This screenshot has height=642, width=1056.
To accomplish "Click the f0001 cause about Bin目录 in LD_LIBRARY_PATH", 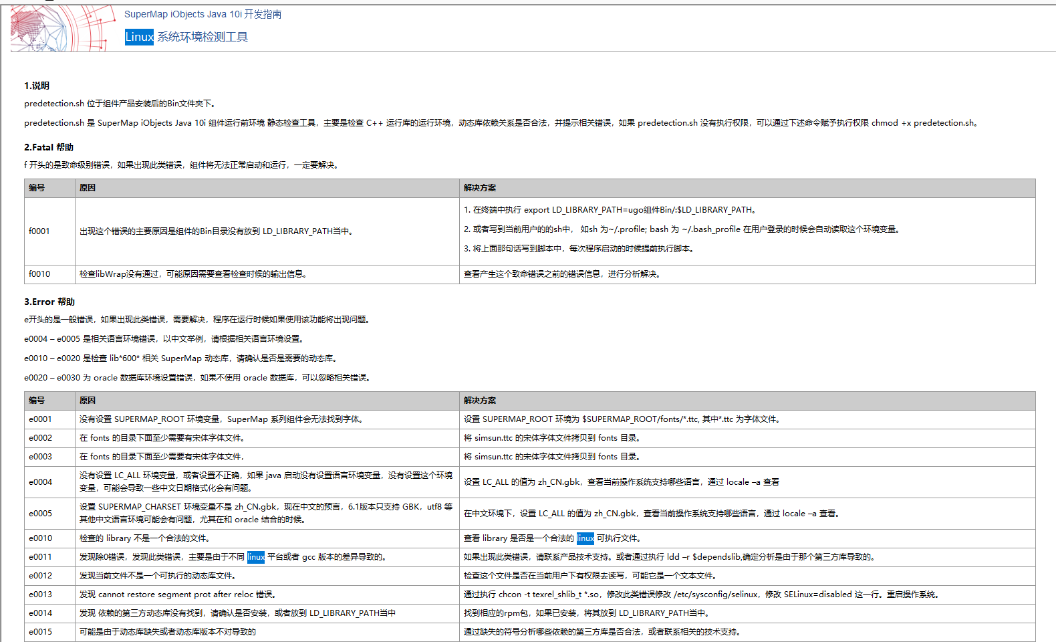I will tap(217, 231).
